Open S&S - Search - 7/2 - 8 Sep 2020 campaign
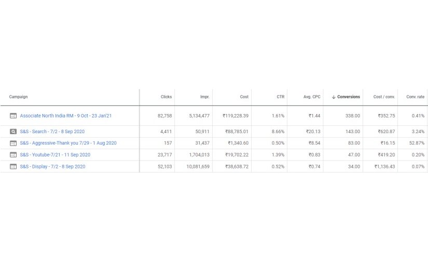 tap(52, 132)
